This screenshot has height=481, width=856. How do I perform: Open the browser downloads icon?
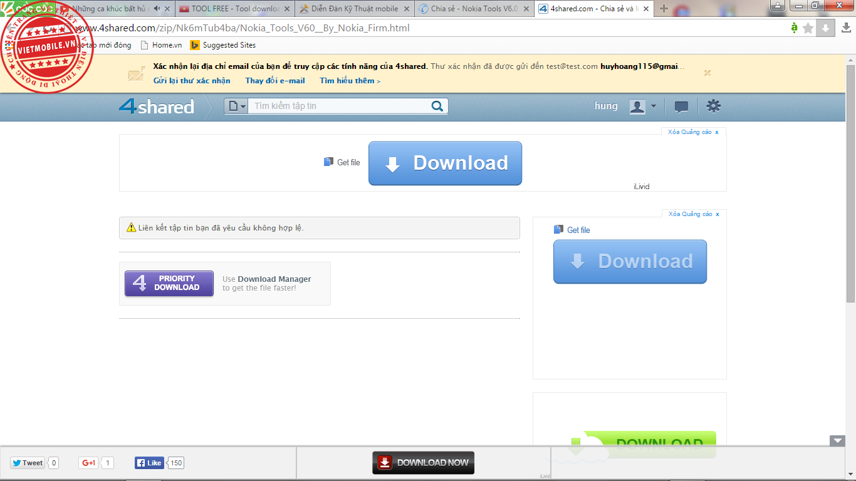(845, 28)
